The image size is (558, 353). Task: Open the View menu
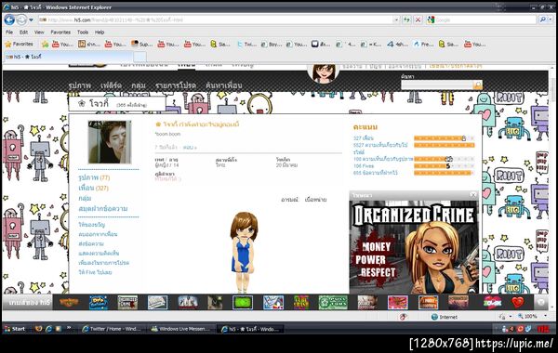(39, 32)
